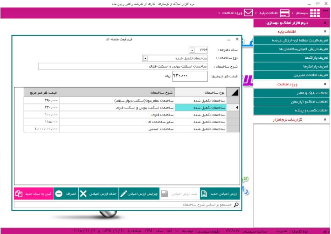Image resolution: width=331 pixels, height=234 pixels.
Task: Open the سیستم menu in top bar
Action: click(300, 13)
